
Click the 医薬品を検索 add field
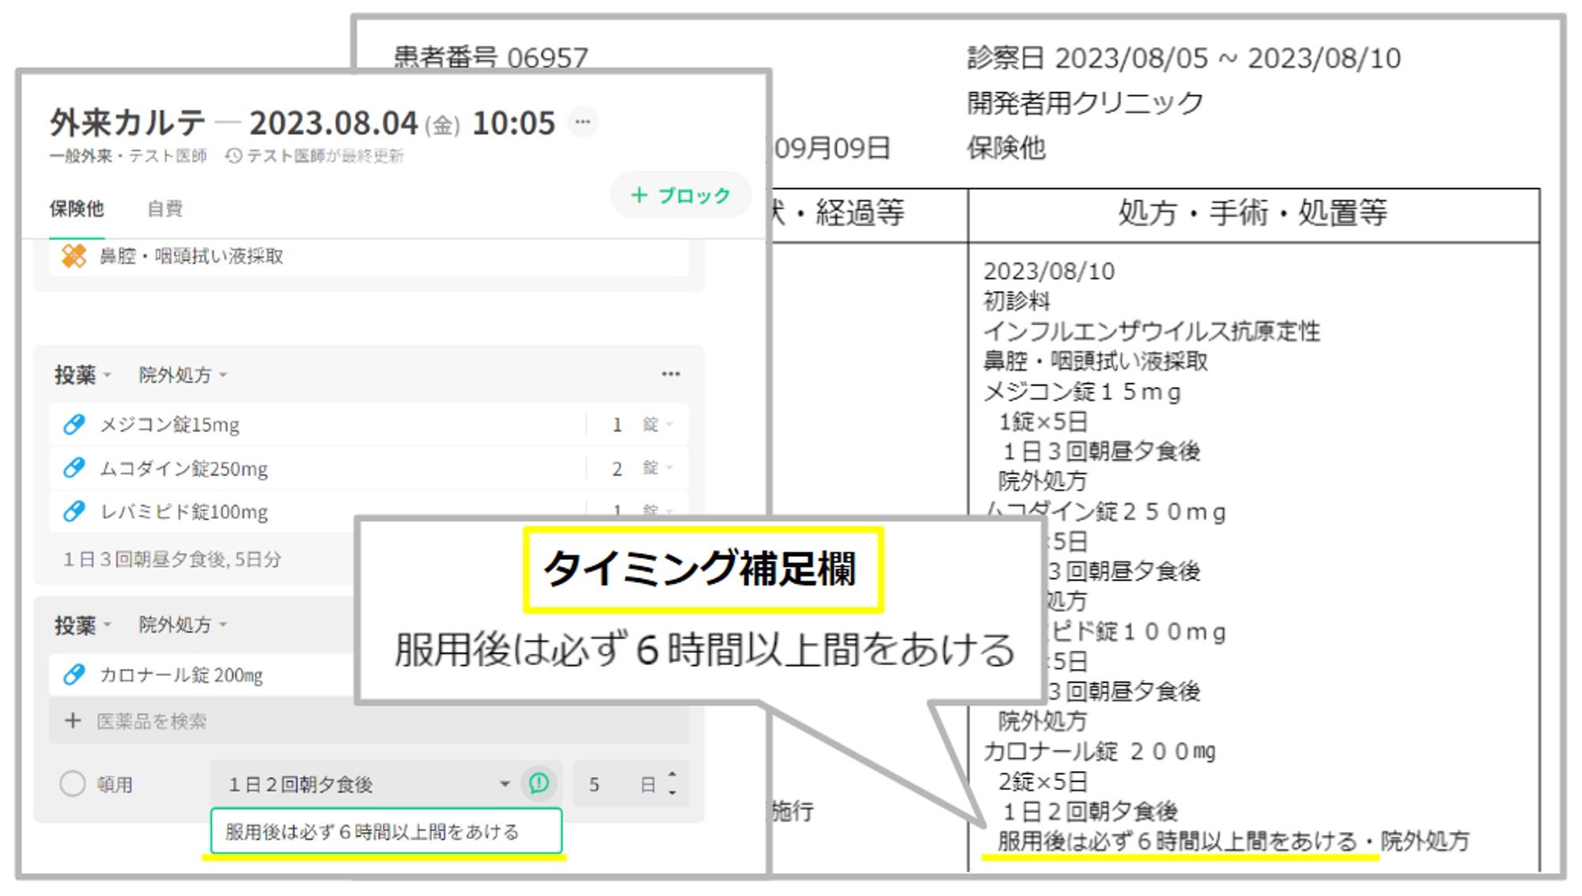pos(150,720)
